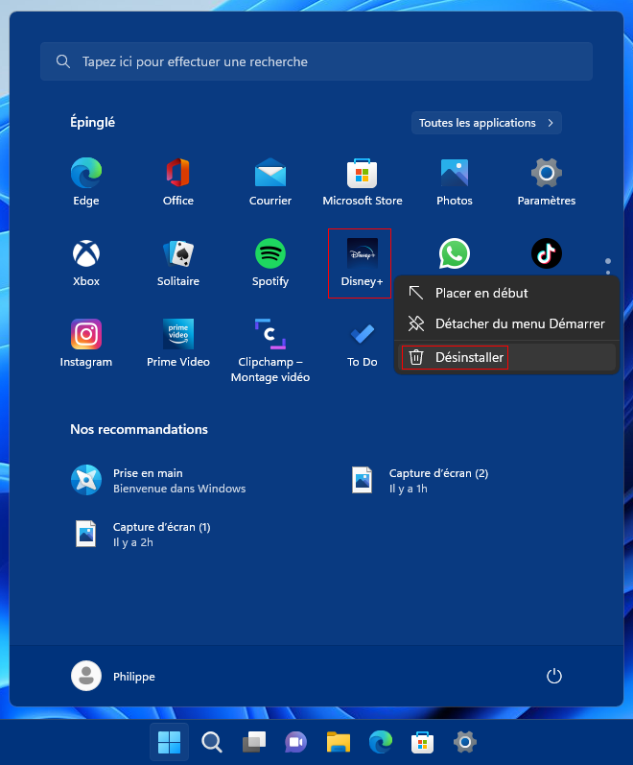Open Microsoft Store from taskbar

(x=422, y=742)
